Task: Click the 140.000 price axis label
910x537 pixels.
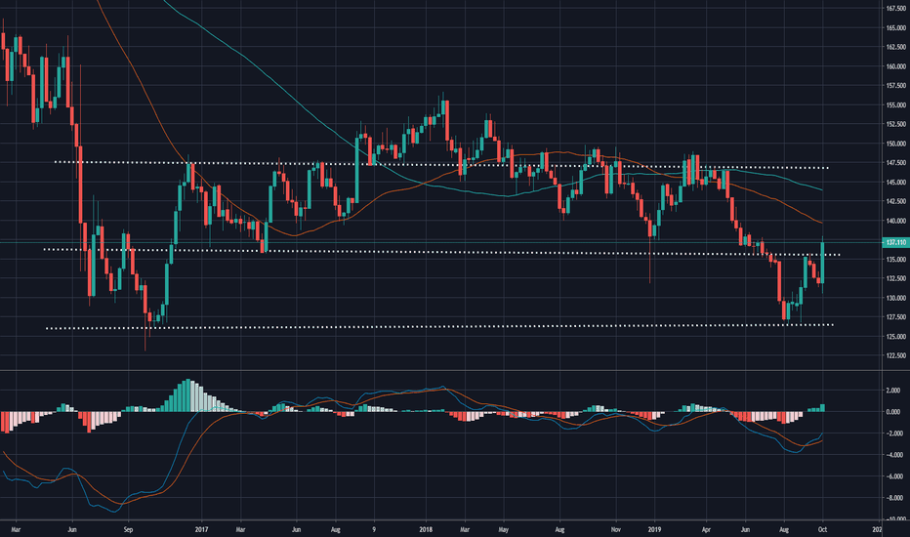Action: (x=896, y=221)
